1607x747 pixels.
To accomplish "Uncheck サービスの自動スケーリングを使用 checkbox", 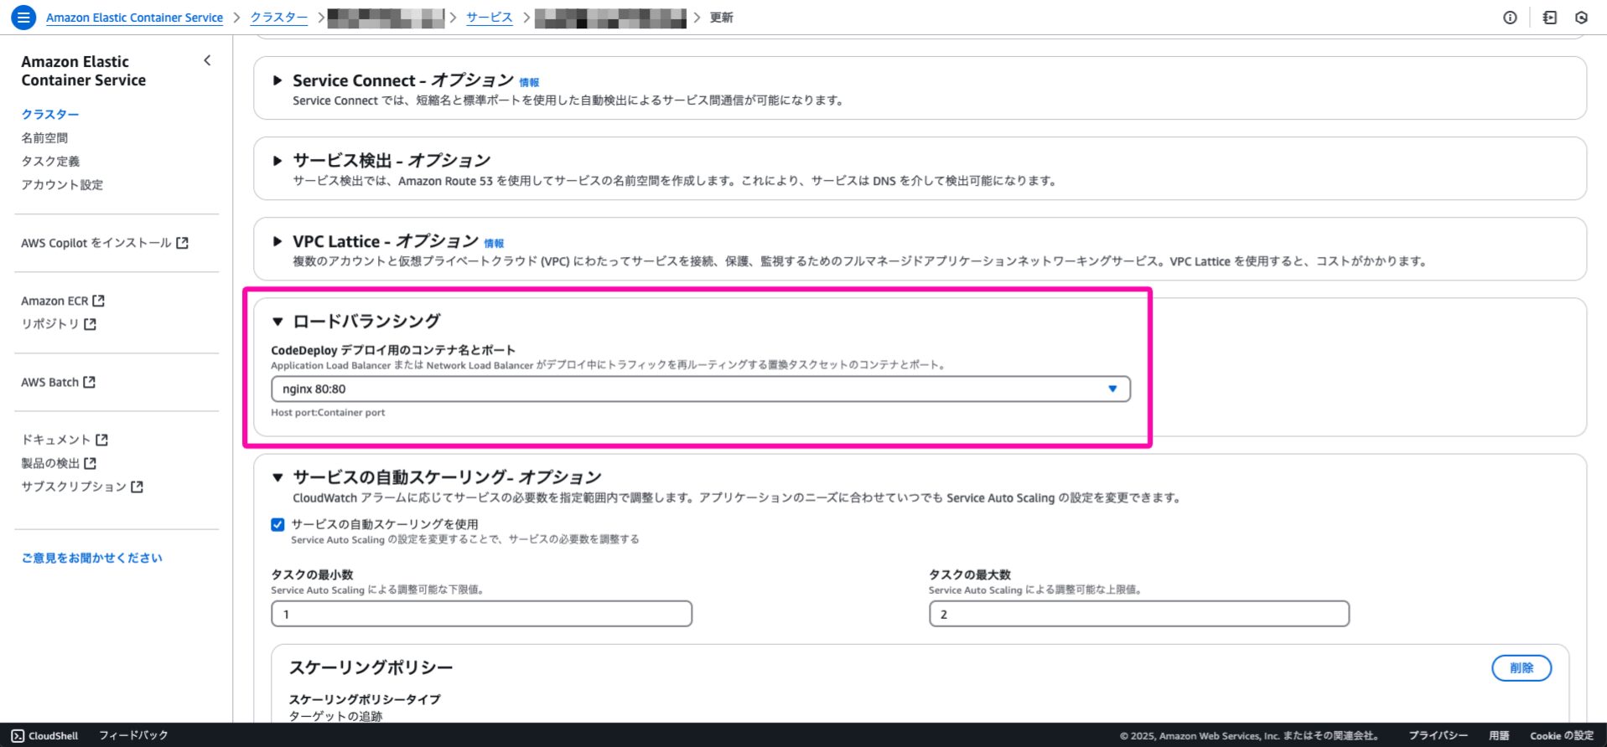I will click(277, 524).
